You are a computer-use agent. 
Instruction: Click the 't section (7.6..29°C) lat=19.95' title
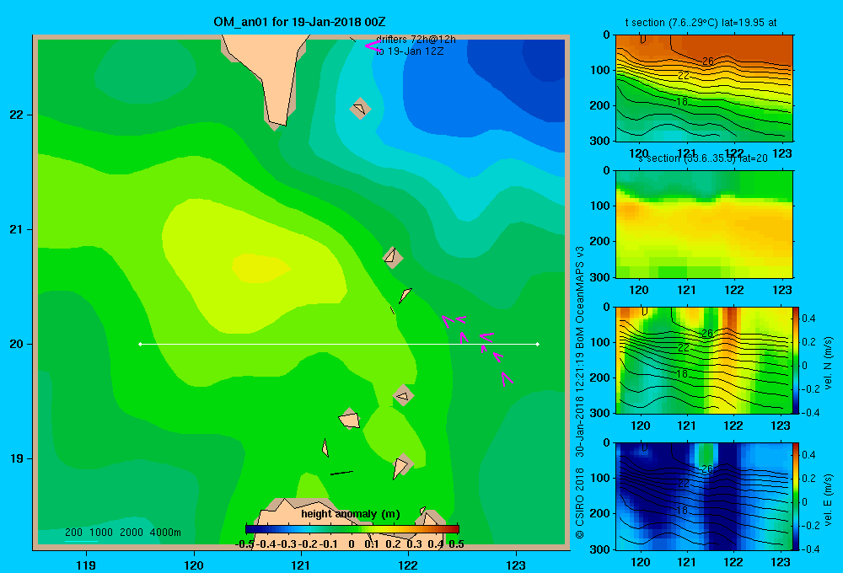(x=701, y=23)
